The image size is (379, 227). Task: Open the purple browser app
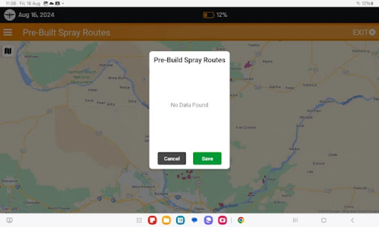(209, 220)
